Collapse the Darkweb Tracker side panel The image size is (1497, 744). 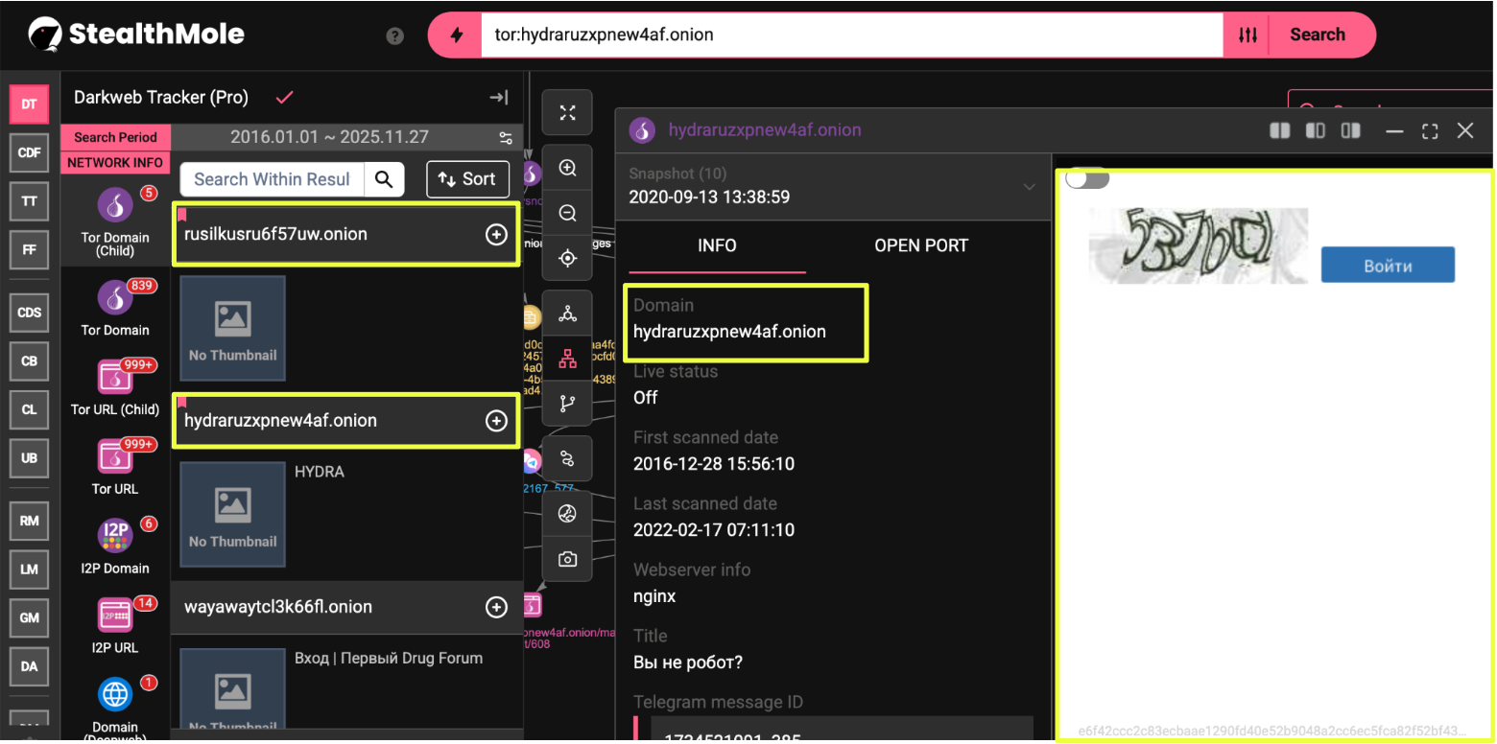coord(498,98)
